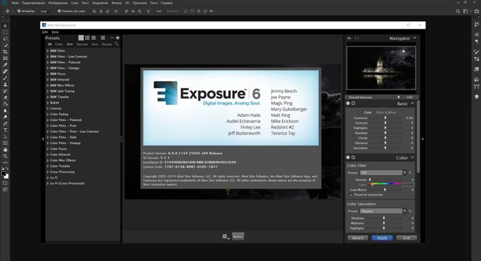Select the Zoom tool in Photoshop toolbar
The width and height of the screenshot is (481, 261).
(5, 156)
